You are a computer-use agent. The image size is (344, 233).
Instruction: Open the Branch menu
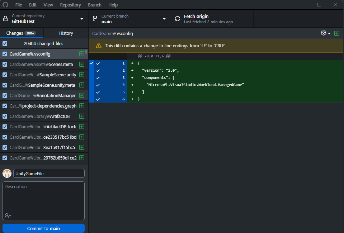coord(95,5)
